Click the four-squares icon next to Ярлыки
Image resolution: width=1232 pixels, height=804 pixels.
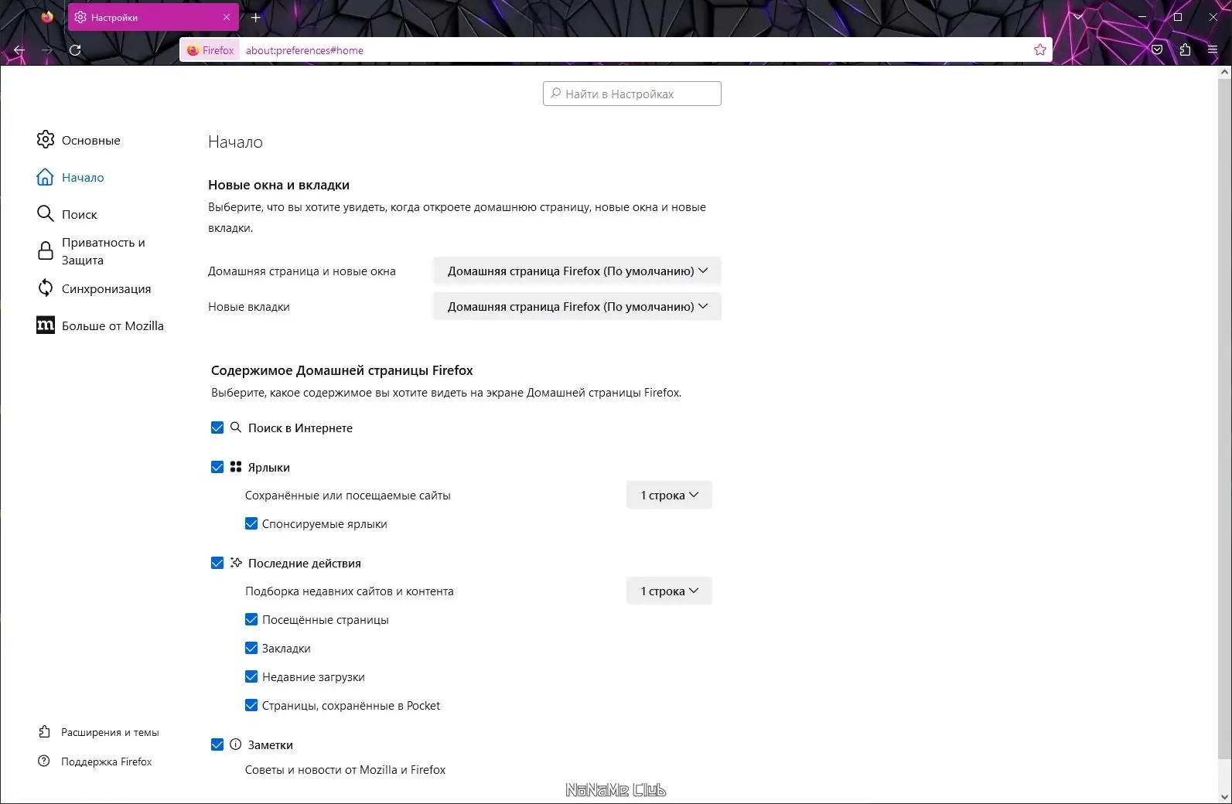(x=236, y=467)
